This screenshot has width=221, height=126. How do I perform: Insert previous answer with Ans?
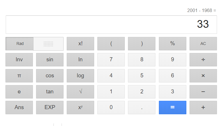[x=19, y=107]
